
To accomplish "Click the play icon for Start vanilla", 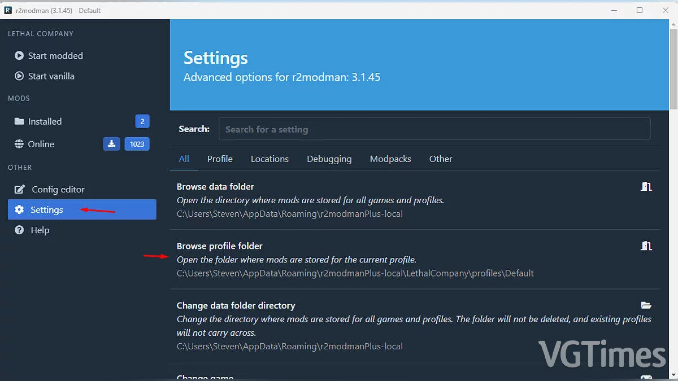I will (19, 76).
